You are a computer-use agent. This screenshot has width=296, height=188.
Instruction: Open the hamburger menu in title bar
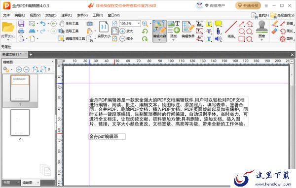pyautogui.click(x=266, y=5)
